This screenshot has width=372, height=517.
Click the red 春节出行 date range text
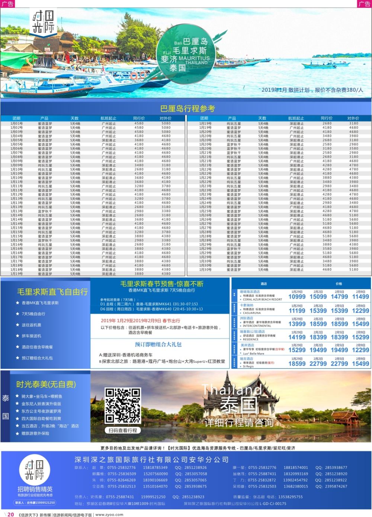(140, 321)
